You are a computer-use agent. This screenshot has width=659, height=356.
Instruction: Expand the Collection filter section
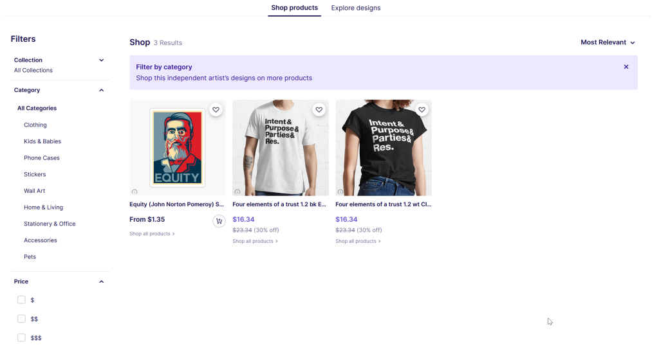pos(101,60)
